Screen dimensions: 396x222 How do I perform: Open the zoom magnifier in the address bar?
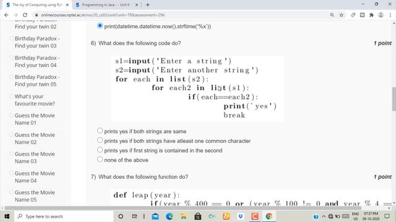332,15
